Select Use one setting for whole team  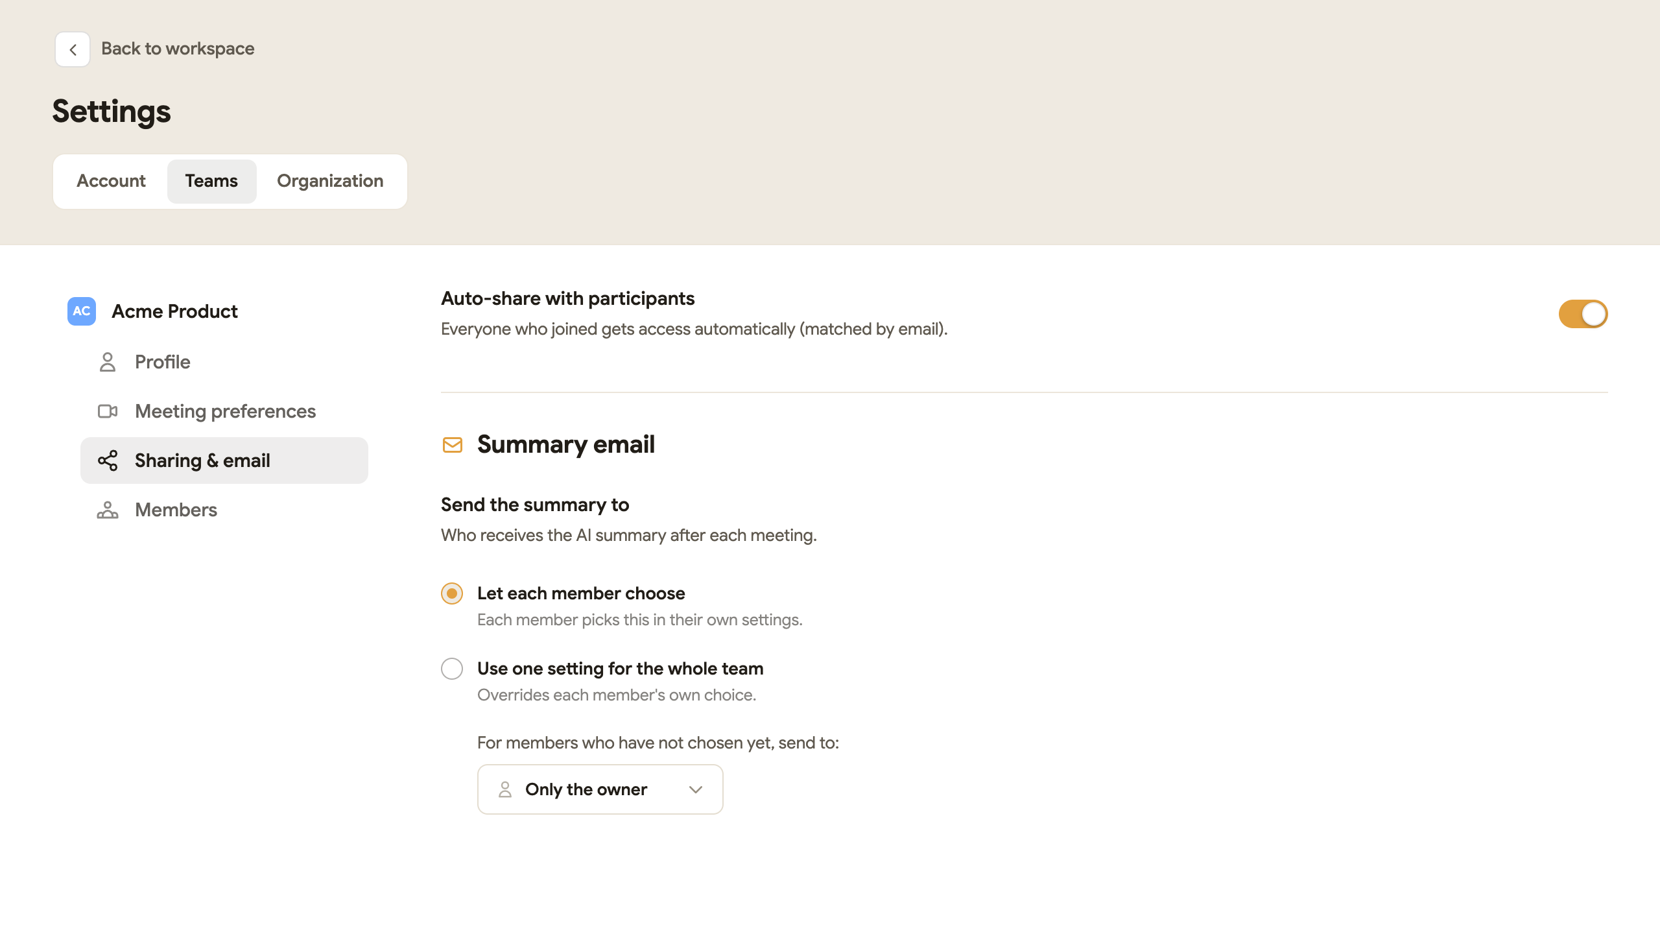[x=452, y=669]
